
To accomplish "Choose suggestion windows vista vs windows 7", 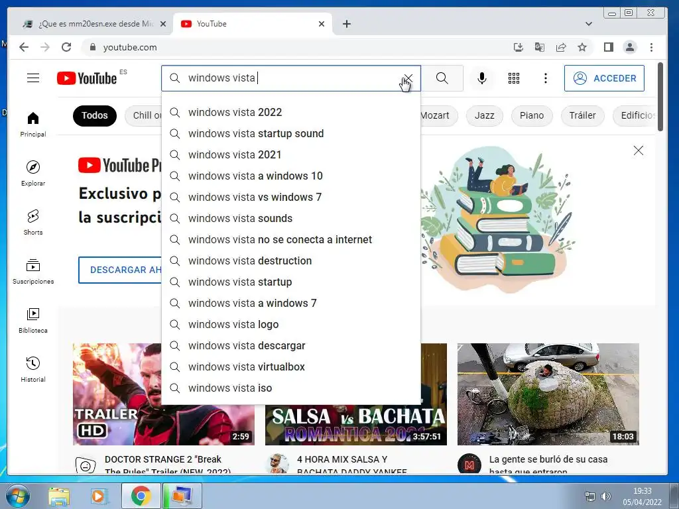I will [291, 198].
